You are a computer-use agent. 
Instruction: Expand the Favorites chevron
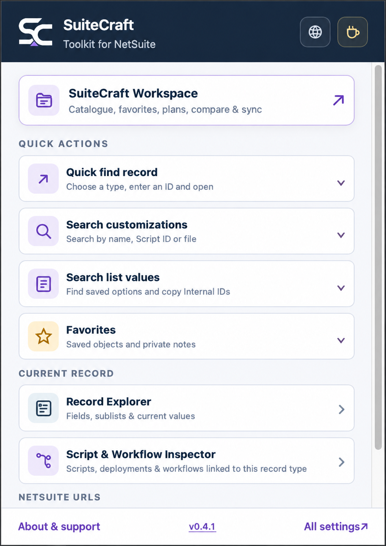(341, 341)
